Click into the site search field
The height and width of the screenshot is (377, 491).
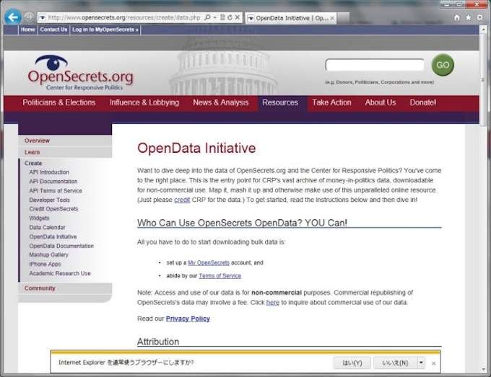[374, 65]
